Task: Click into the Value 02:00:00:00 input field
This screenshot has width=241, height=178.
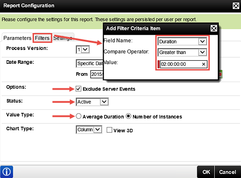Action: (x=181, y=64)
